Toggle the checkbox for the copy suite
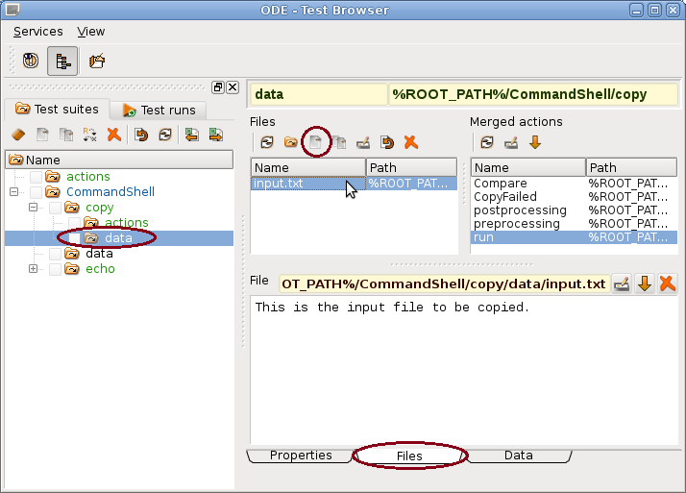This screenshot has height=493, width=686. click(x=56, y=208)
